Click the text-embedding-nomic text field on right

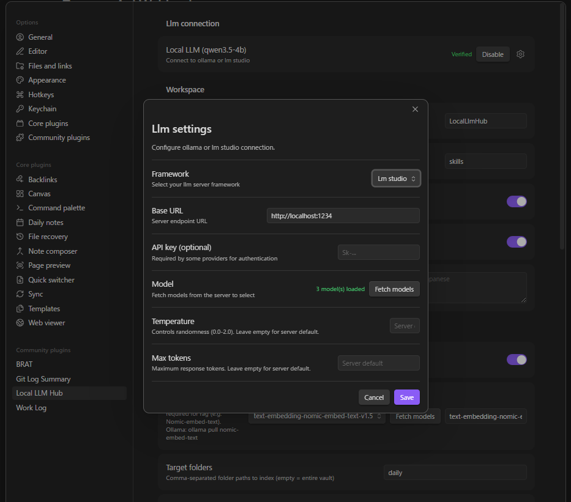click(x=486, y=416)
